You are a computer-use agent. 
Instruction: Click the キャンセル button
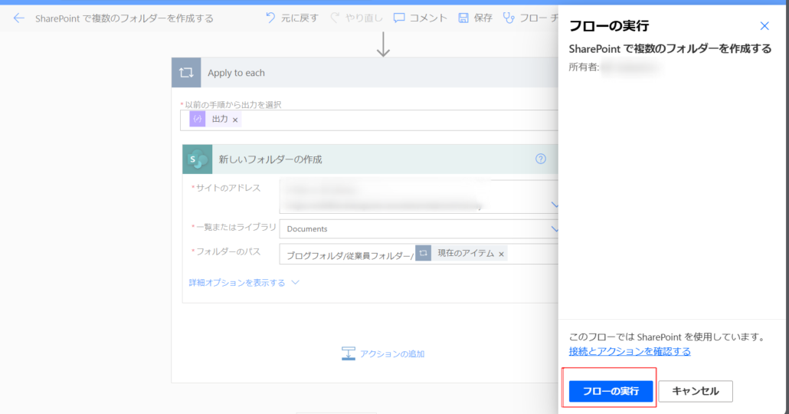pos(695,391)
